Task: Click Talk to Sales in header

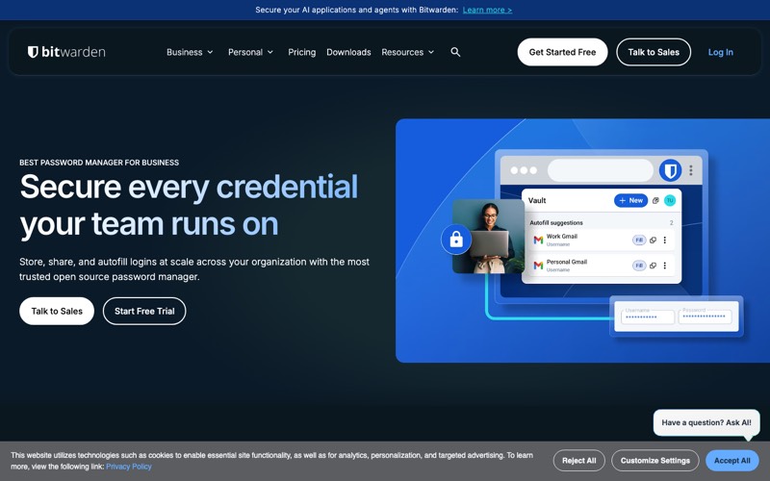Action: click(654, 52)
